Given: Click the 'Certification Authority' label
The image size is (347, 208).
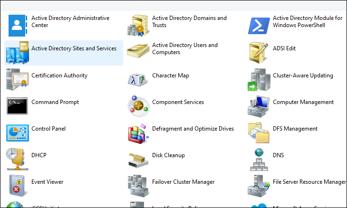Looking at the screenshot, I should tap(59, 76).
